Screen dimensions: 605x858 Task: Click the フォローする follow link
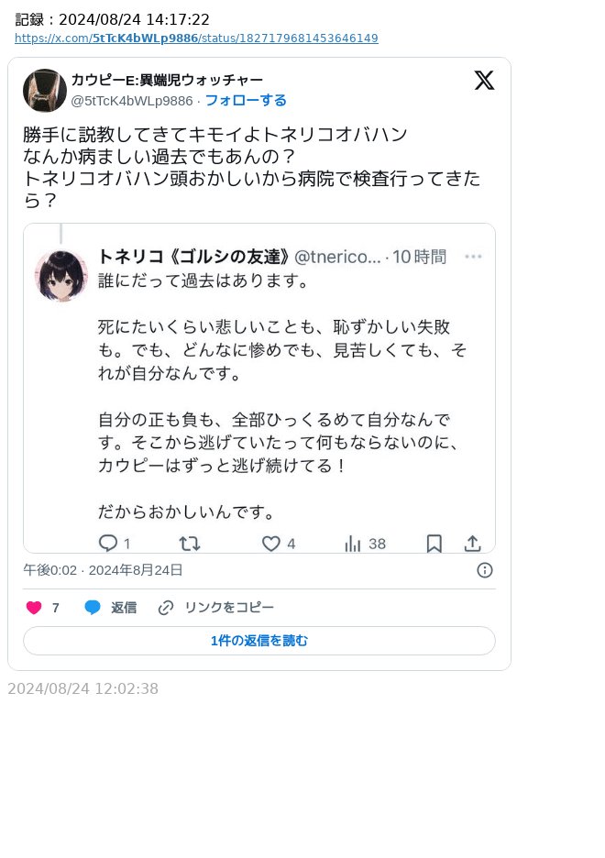coord(246,101)
